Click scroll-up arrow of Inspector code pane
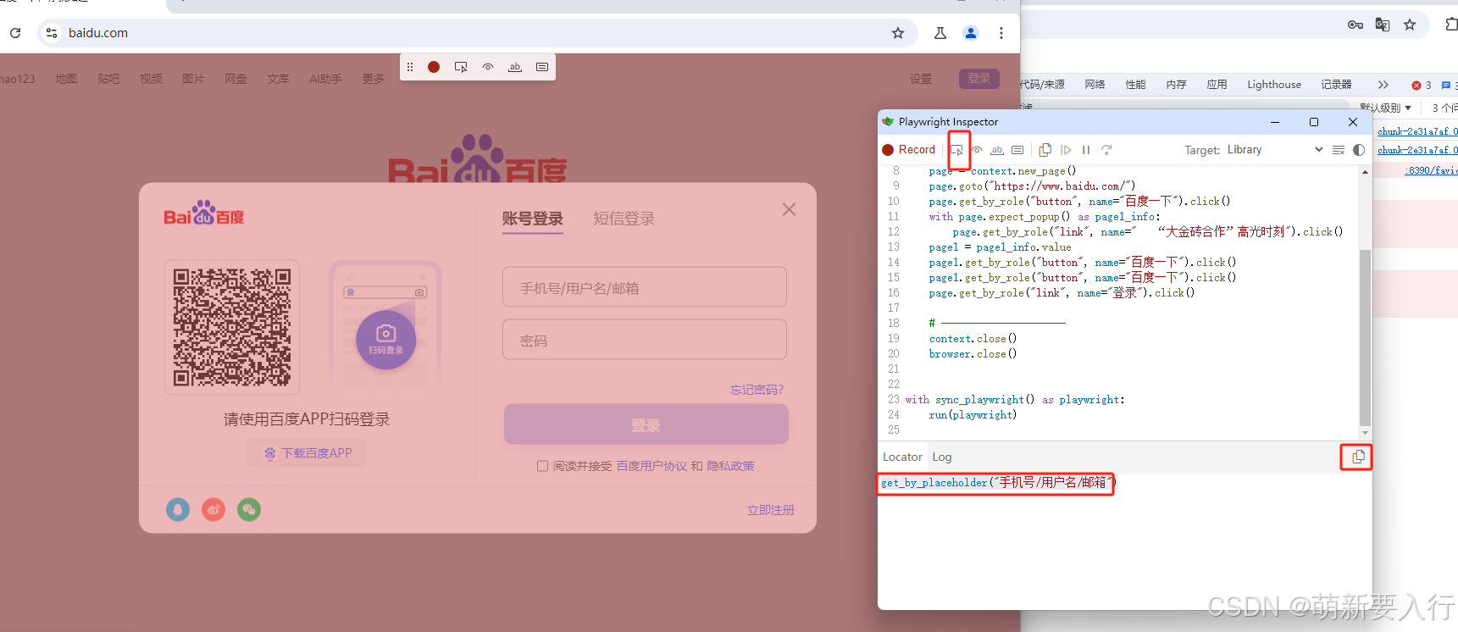The image size is (1458, 632). pos(1365,172)
